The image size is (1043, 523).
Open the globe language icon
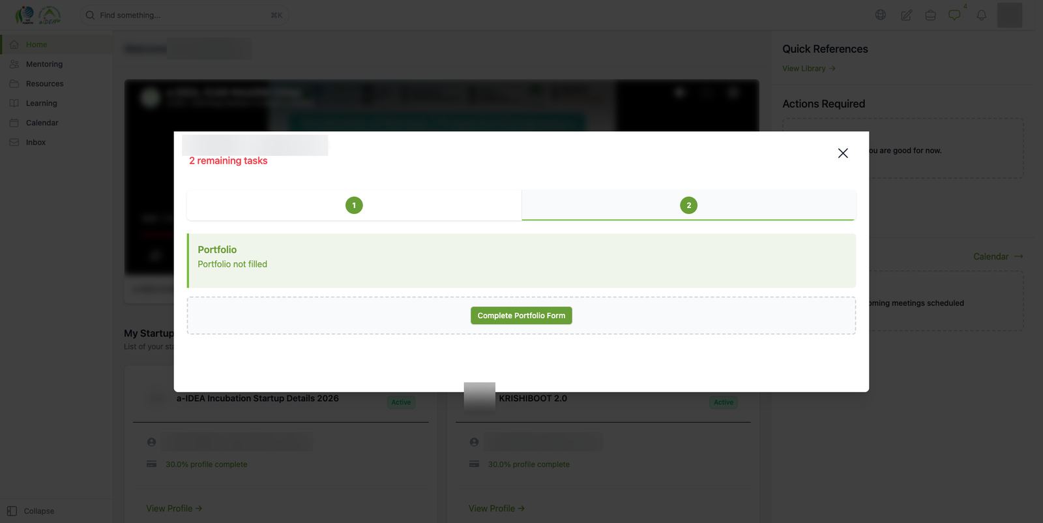click(x=881, y=15)
